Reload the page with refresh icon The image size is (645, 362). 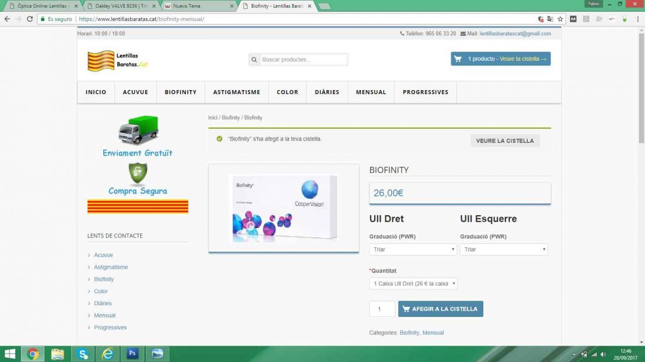coord(30,19)
